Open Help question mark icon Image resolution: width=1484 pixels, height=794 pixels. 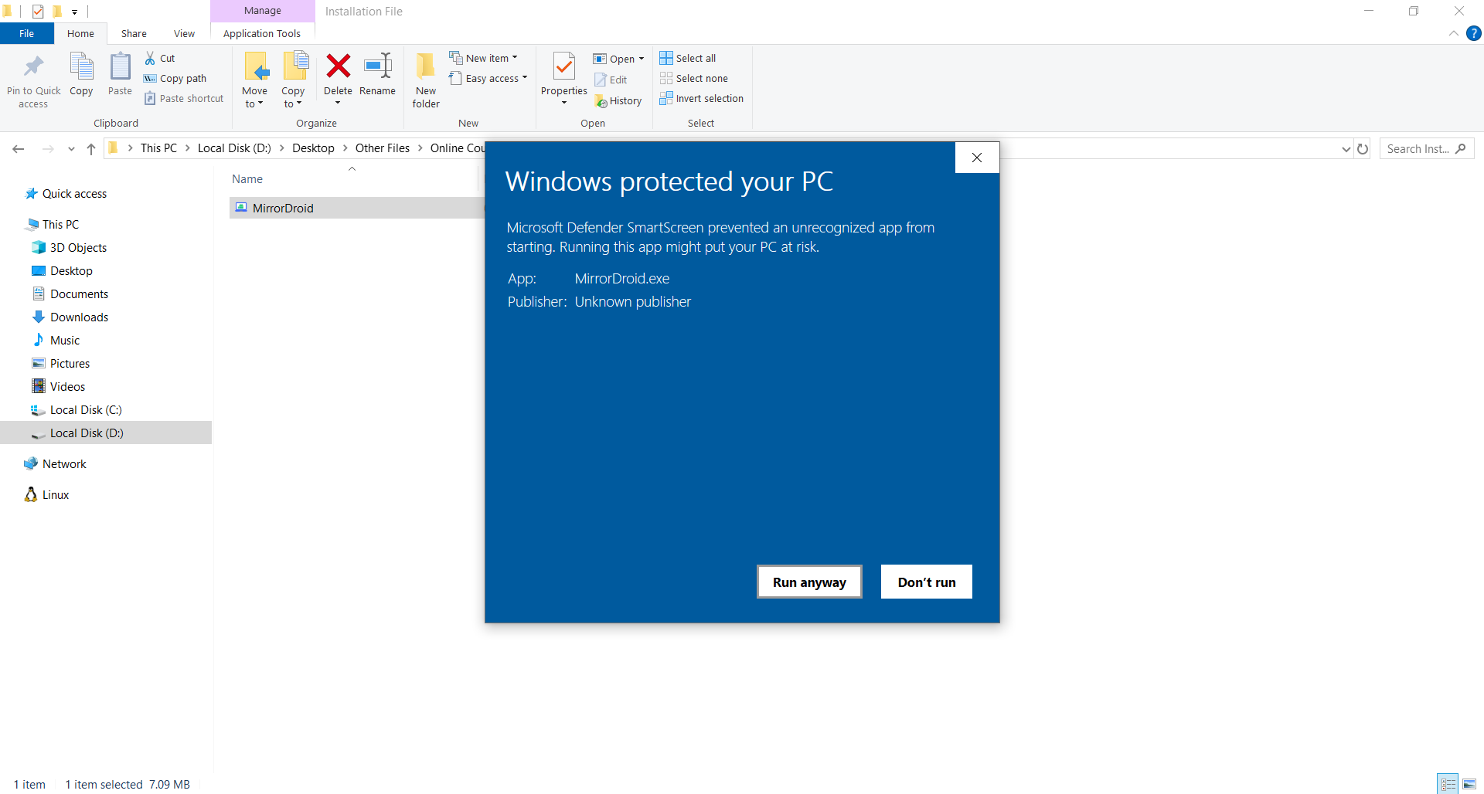coord(1474,33)
